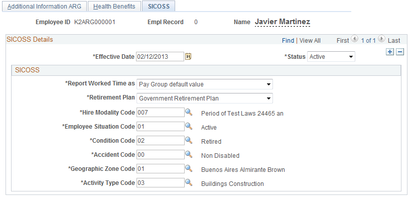The image size is (411, 199).
Task: Switch to the Health Benefits tab
Action: [x=114, y=7]
